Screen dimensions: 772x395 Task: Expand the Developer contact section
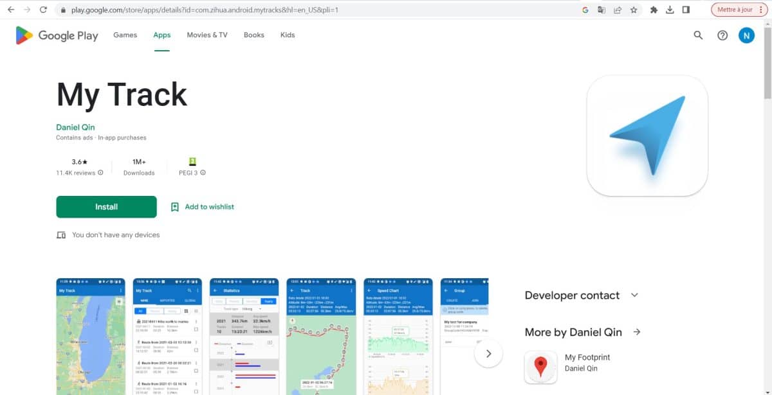[634, 295]
